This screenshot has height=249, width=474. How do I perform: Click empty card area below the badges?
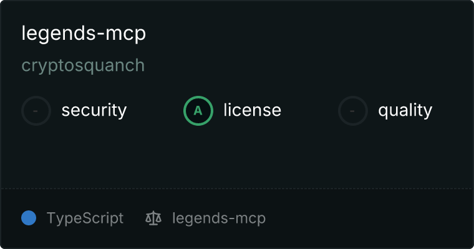coord(237,157)
